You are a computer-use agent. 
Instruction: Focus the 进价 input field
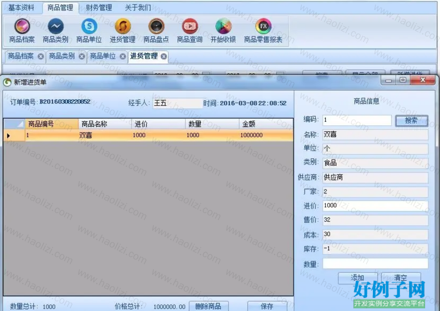[375, 206]
